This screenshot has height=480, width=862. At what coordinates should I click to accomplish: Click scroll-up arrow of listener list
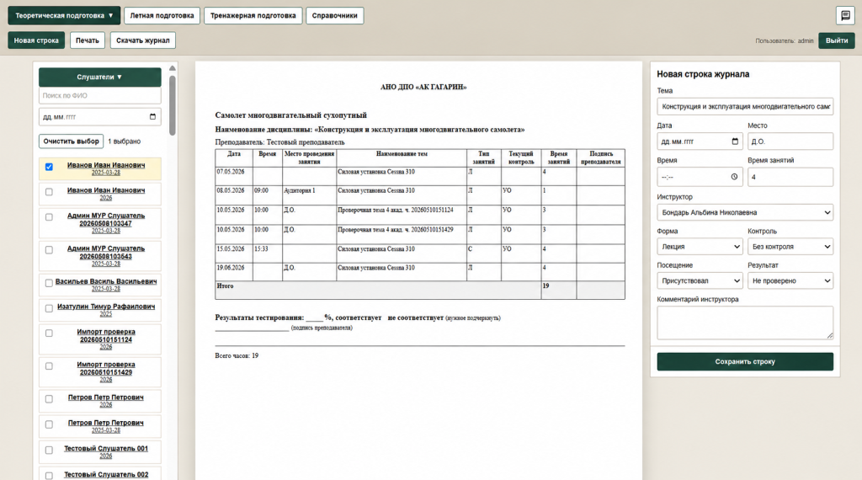[x=172, y=68]
